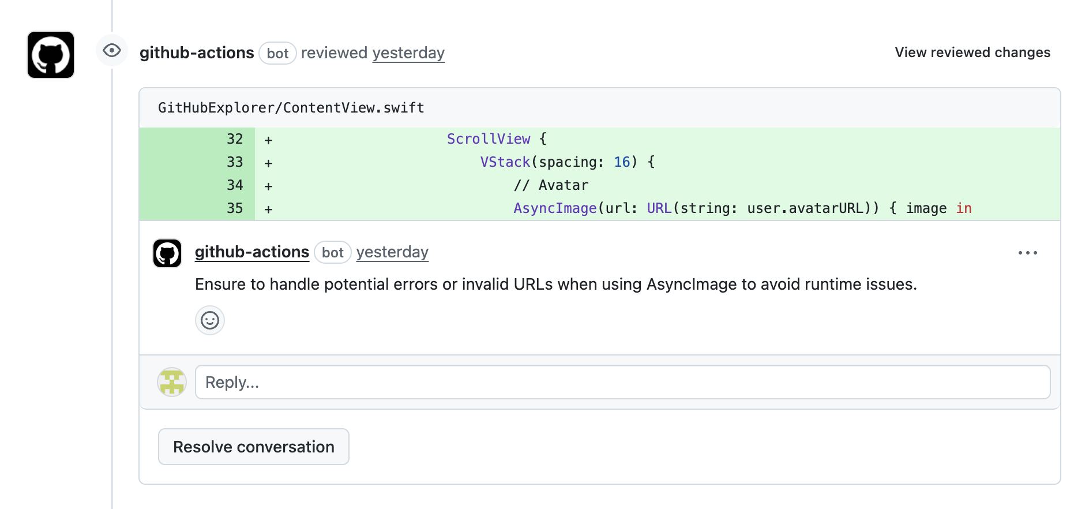Click the large github-actions avatar in the timeline
Image resolution: width=1089 pixels, height=509 pixels.
coord(51,55)
